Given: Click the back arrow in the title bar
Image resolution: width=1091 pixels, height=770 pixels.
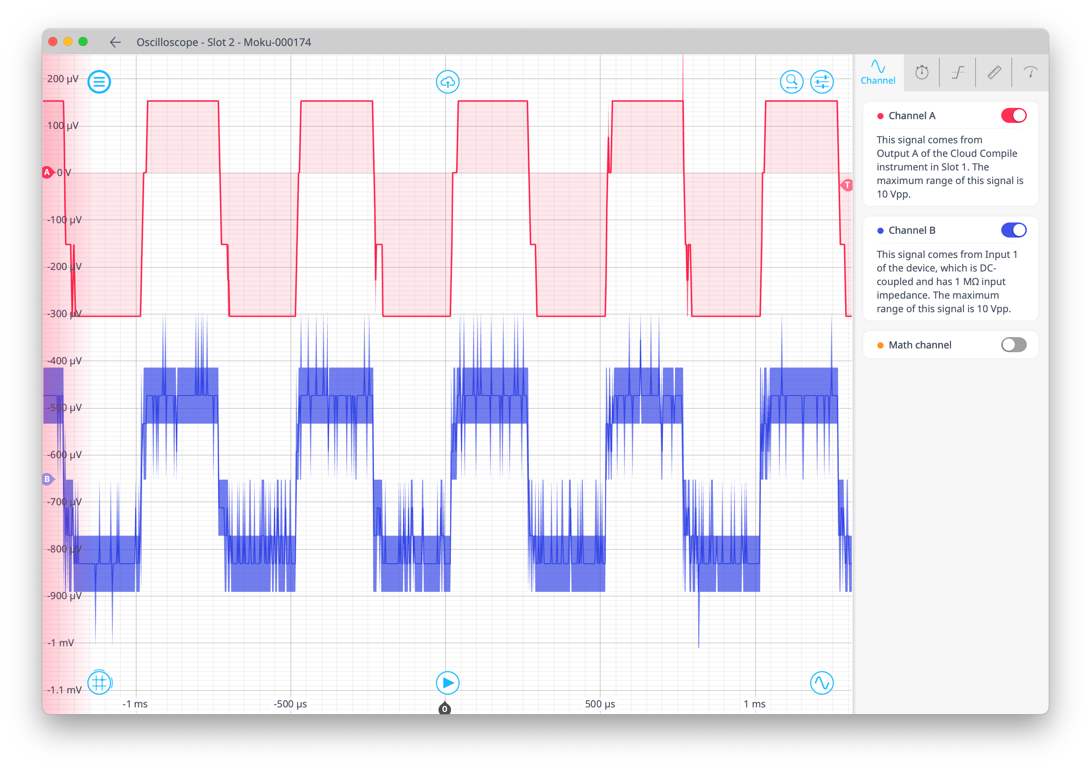Looking at the screenshot, I should click(115, 42).
